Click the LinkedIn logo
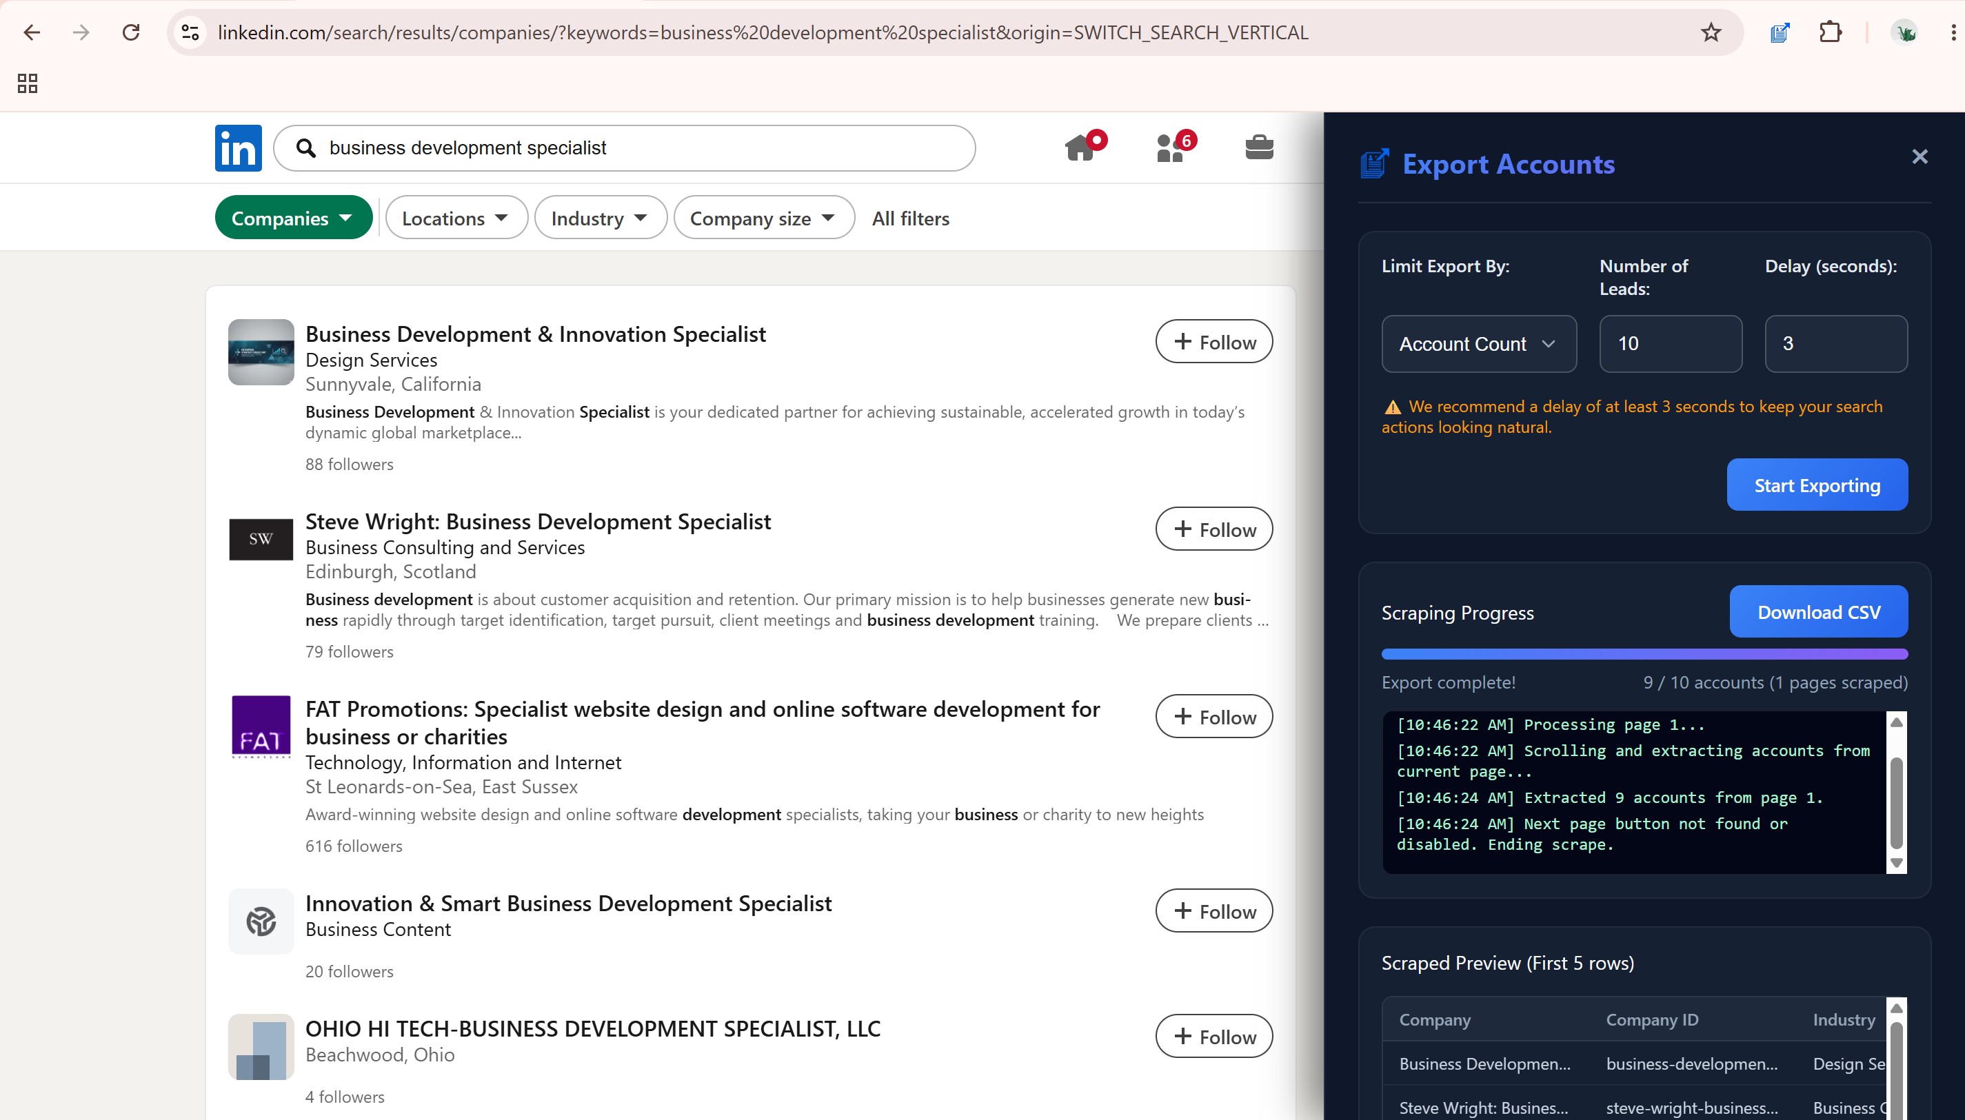 (x=238, y=147)
